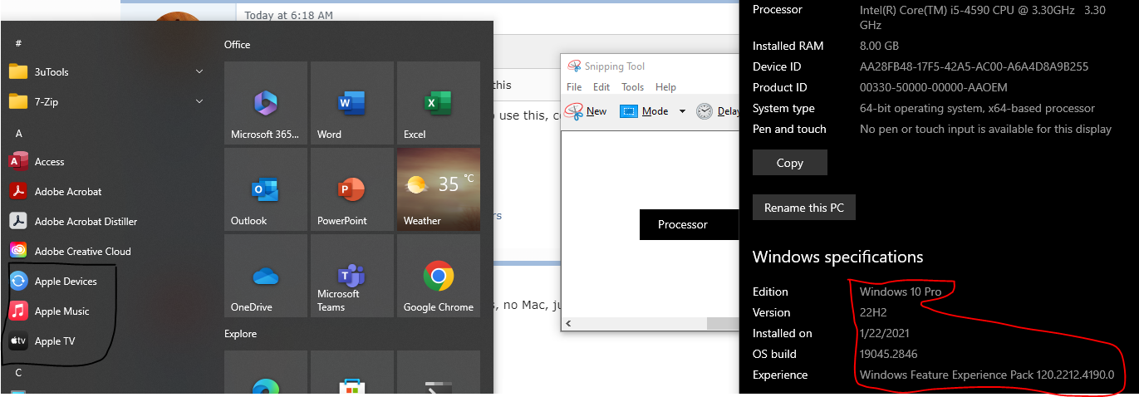Open the Mode dropdown arrow in Snipping Tool

click(x=682, y=111)
